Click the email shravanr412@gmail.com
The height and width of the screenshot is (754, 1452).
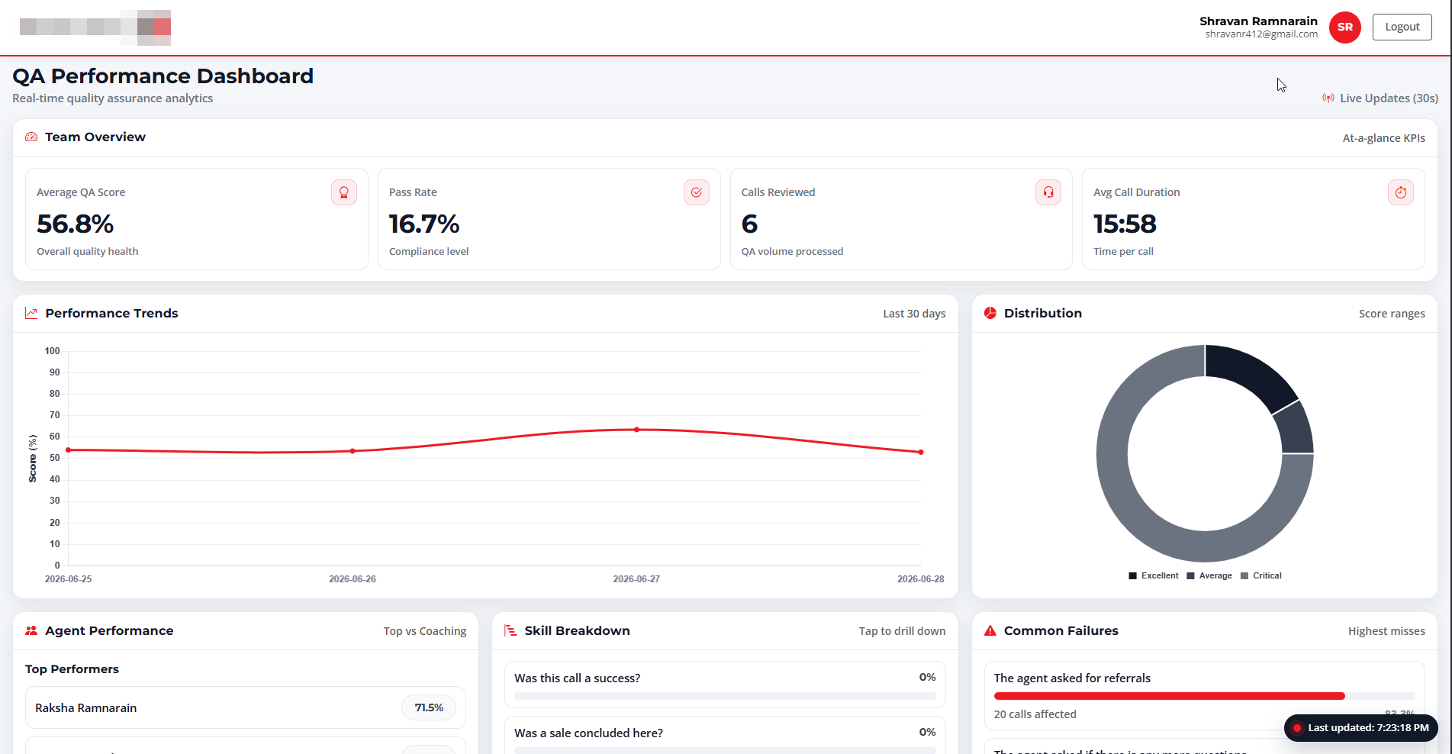click(x=1261, y=34)
